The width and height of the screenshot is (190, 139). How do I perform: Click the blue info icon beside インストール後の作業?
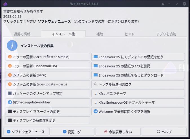(12, 45)
